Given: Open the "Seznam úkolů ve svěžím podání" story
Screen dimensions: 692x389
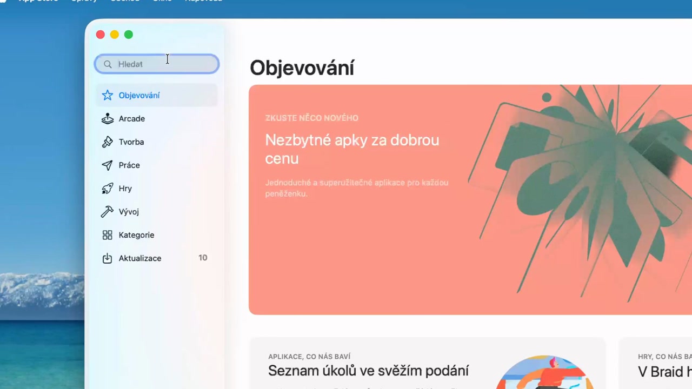Looking at the screenshot, I should [x=427, y=363].
